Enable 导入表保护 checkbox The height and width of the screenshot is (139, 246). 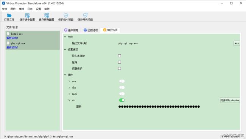120,56
